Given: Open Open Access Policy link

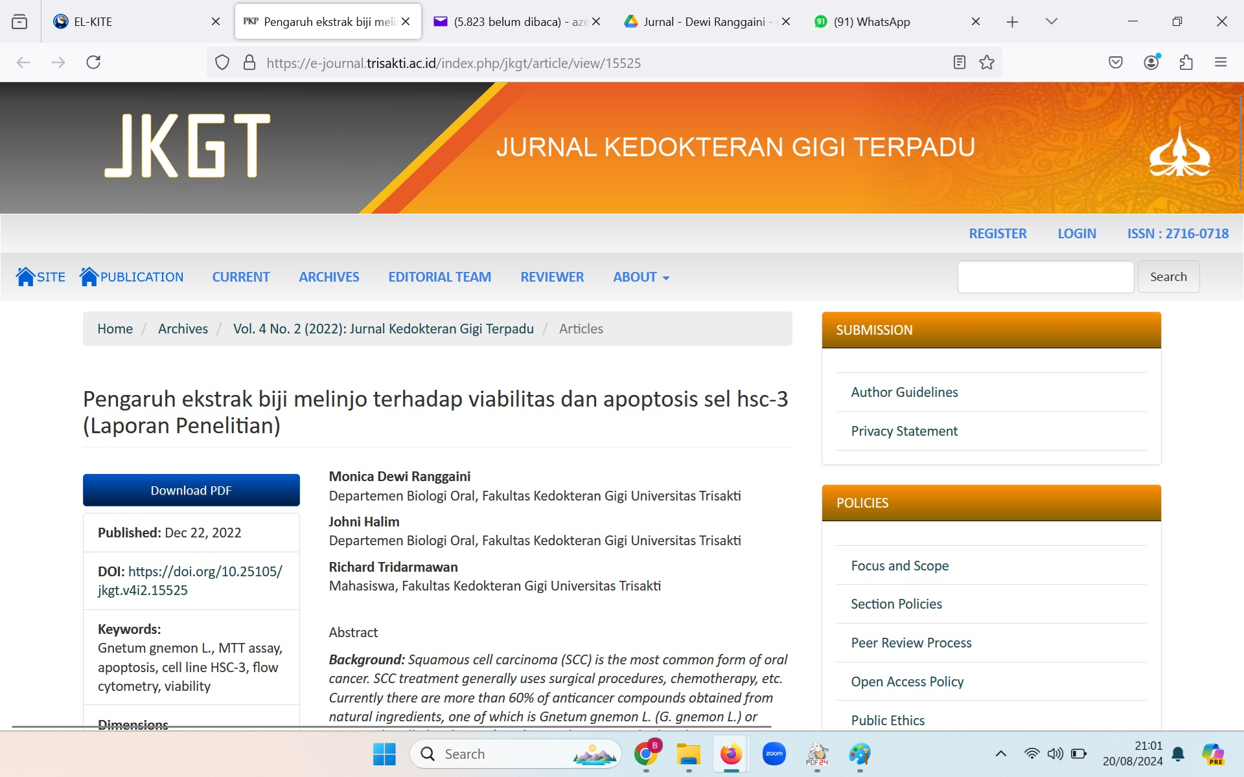Looking at the screenshot, I should tap(908, 682).
